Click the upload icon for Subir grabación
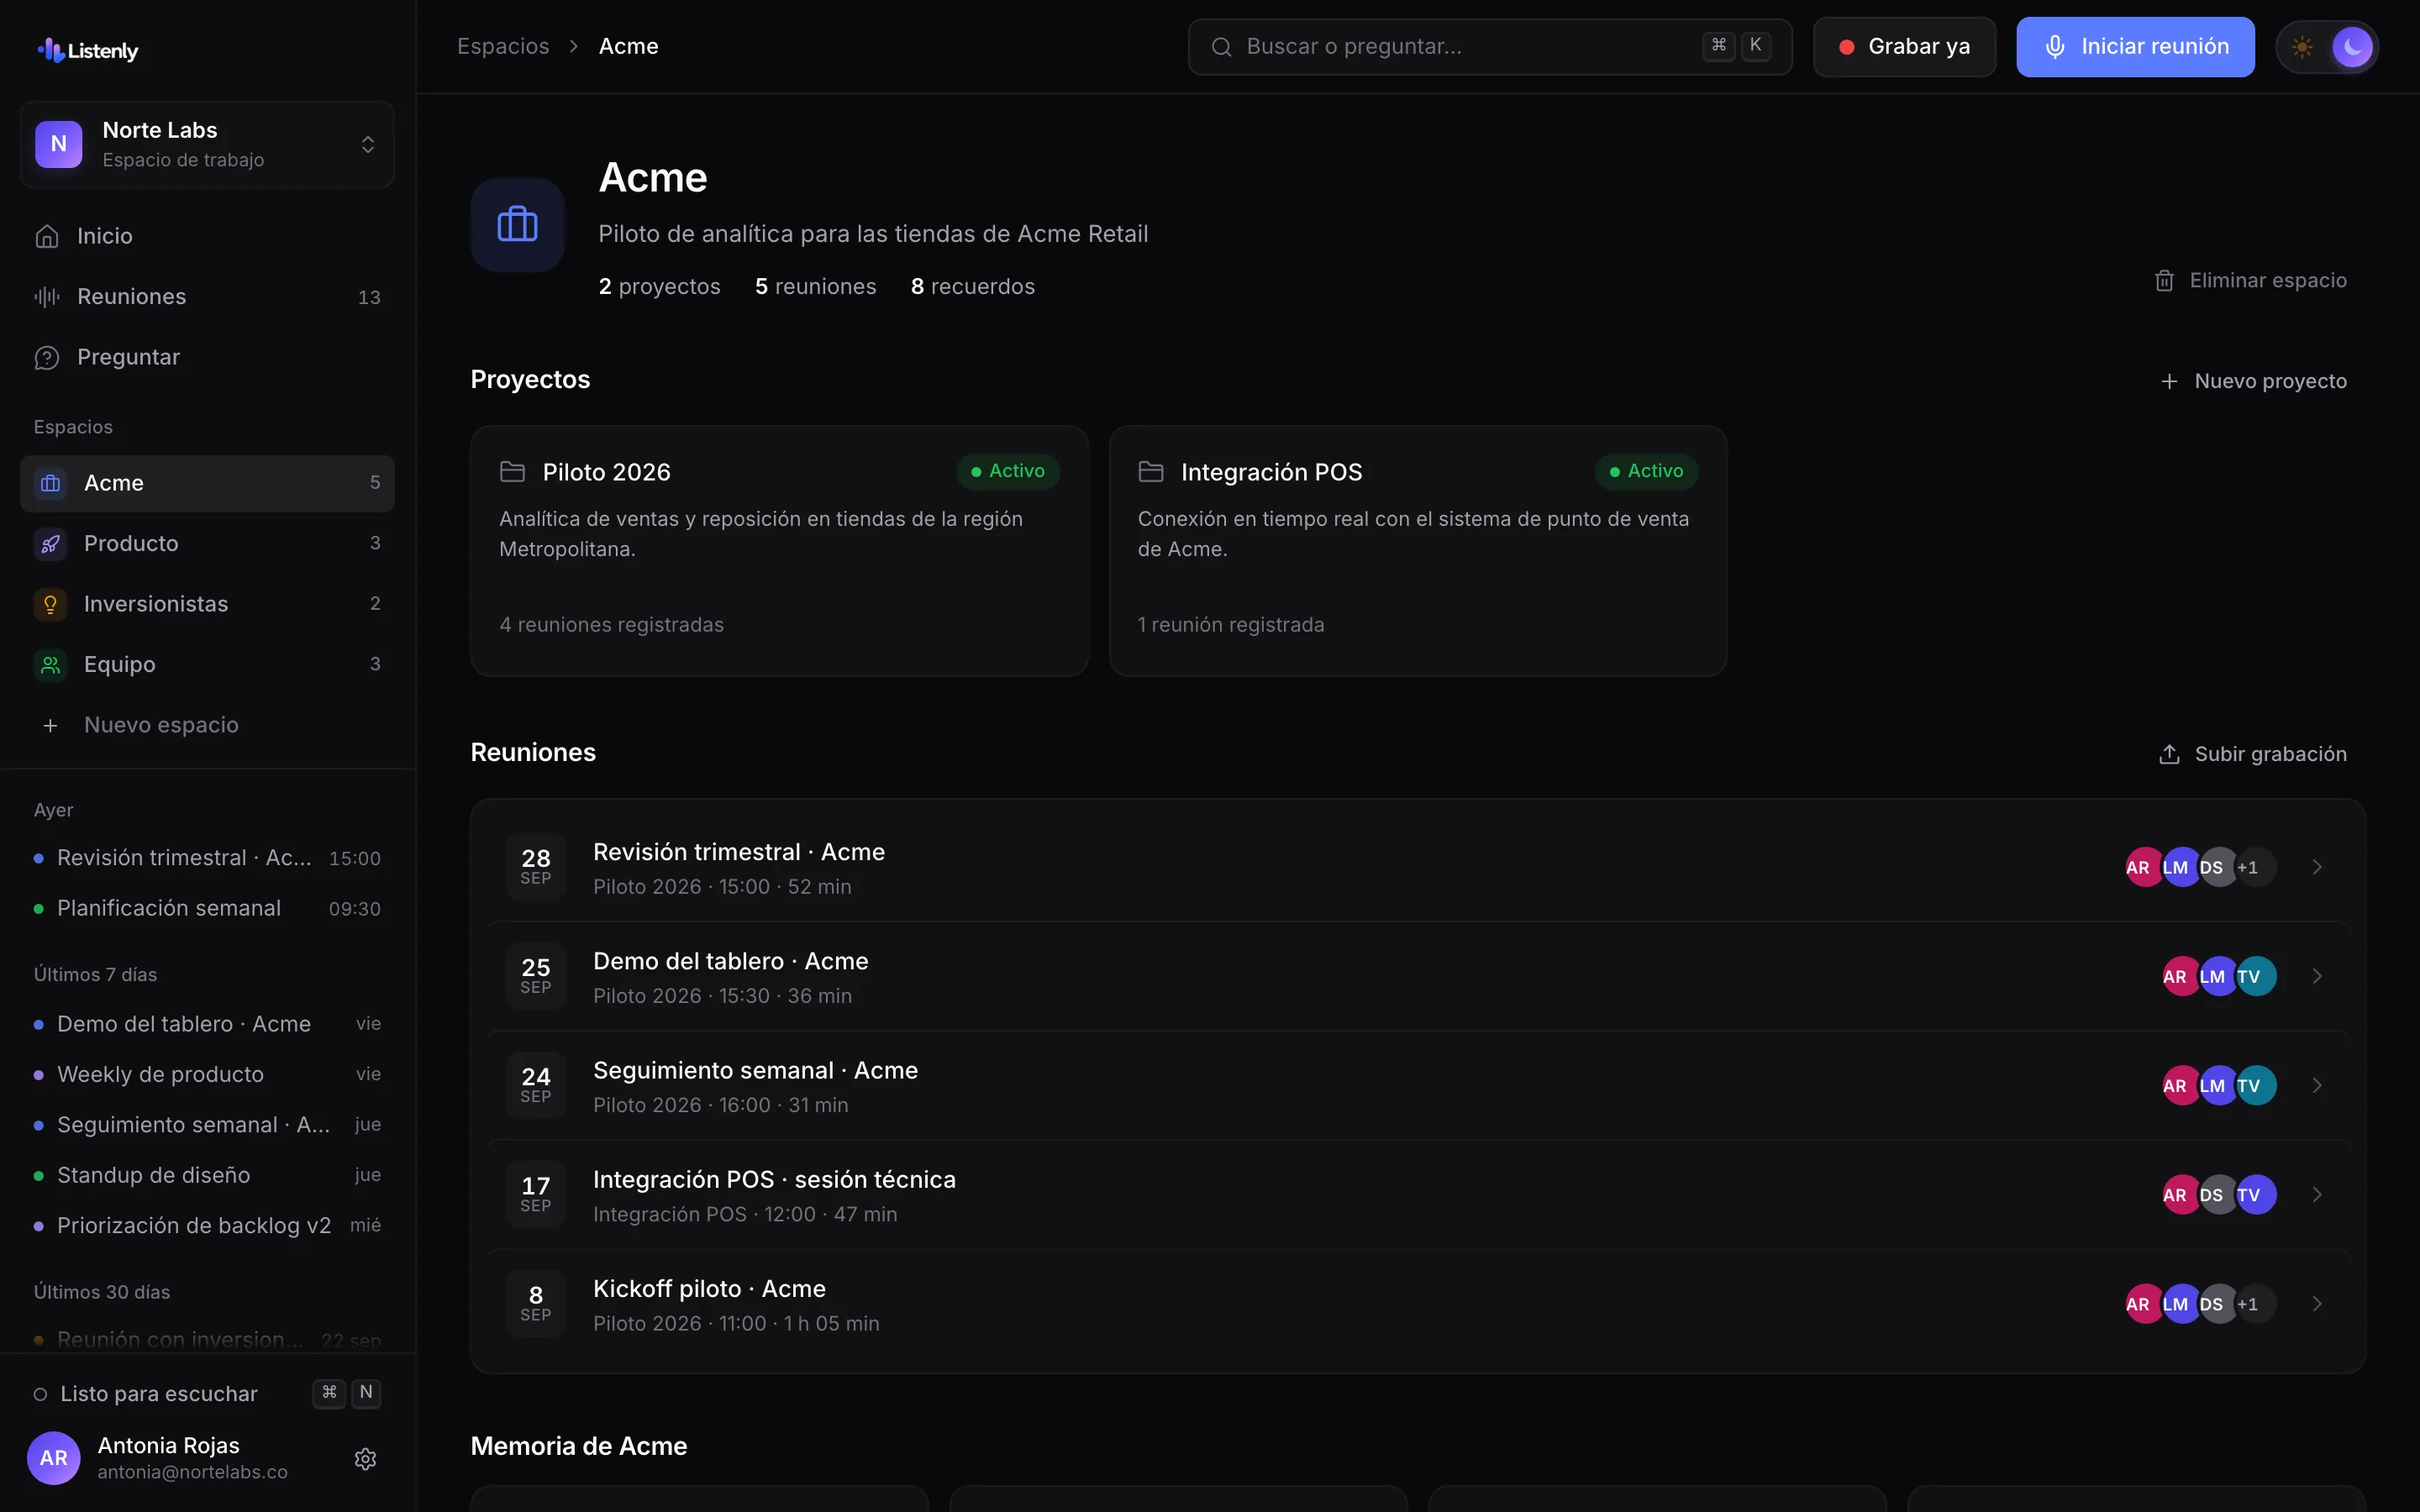 tap(2169, 754)
